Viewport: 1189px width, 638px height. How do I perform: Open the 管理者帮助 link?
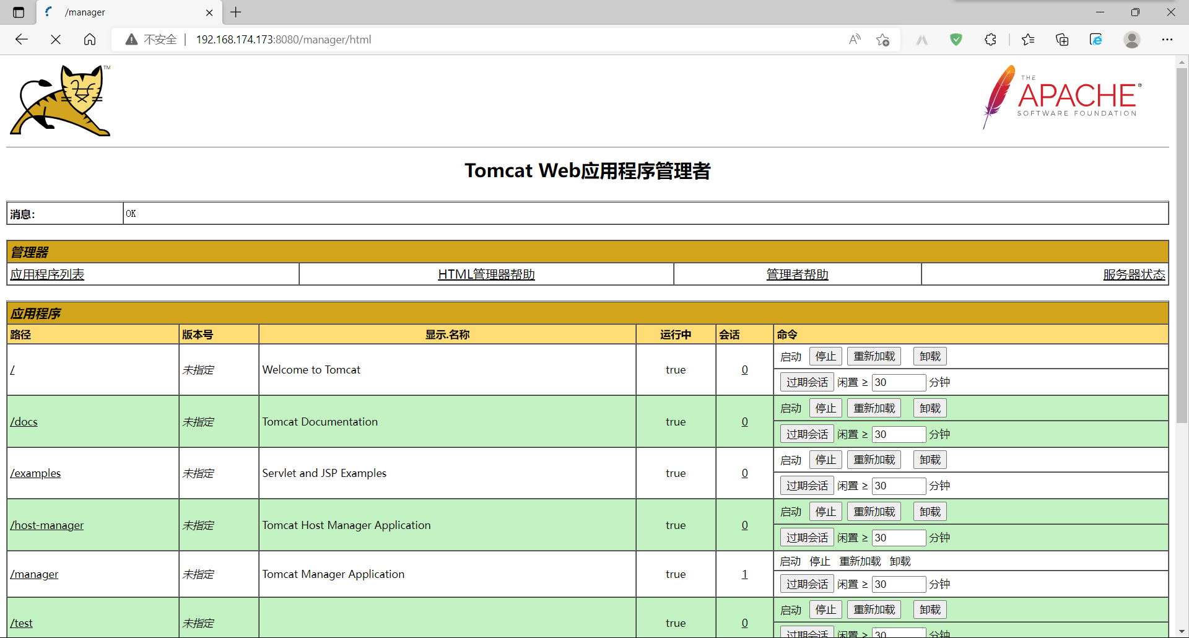pyautogui.click(x=797, y=274)
